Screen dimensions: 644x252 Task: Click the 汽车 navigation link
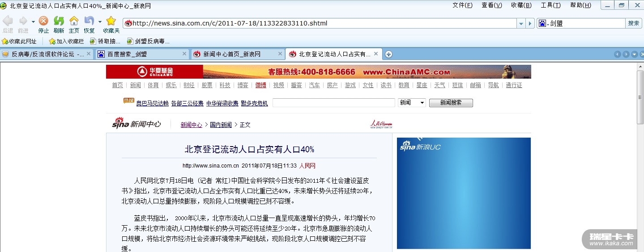pyautogui.click(x=314, y=85)
